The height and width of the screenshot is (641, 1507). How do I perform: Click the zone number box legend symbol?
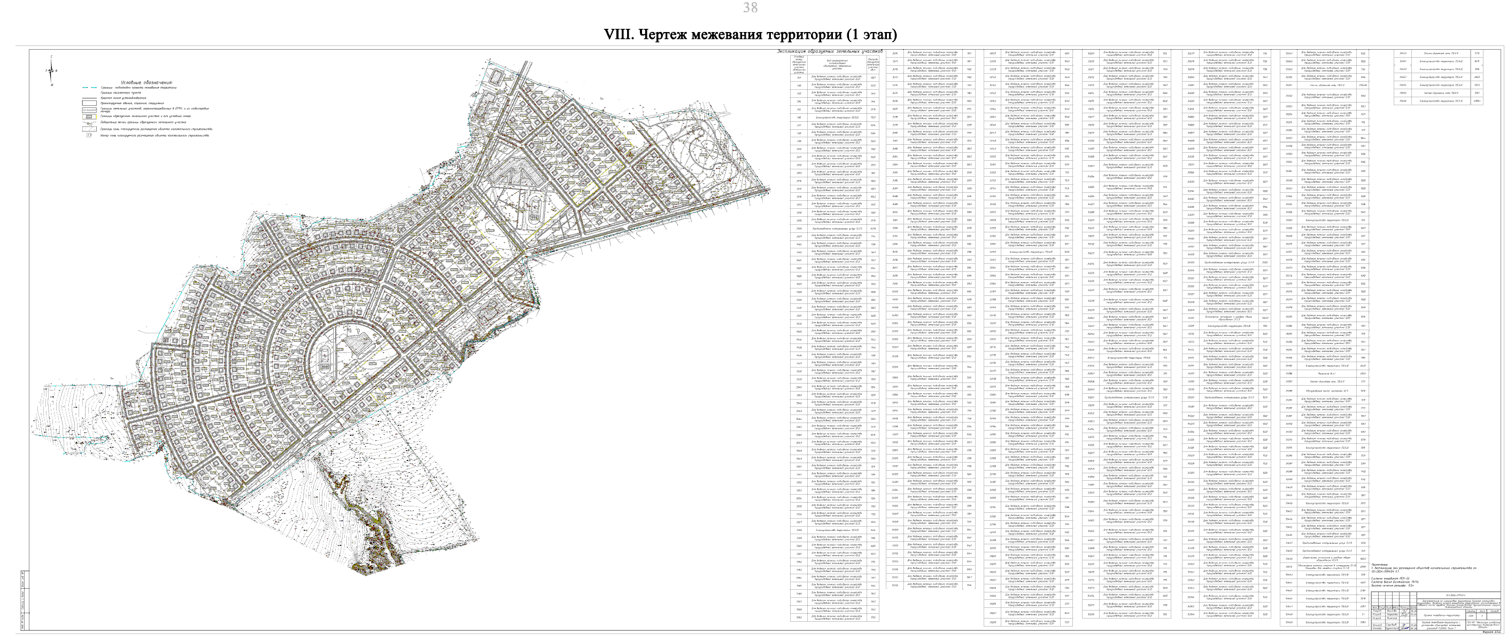pyautogui.click(x=89, y=136)
